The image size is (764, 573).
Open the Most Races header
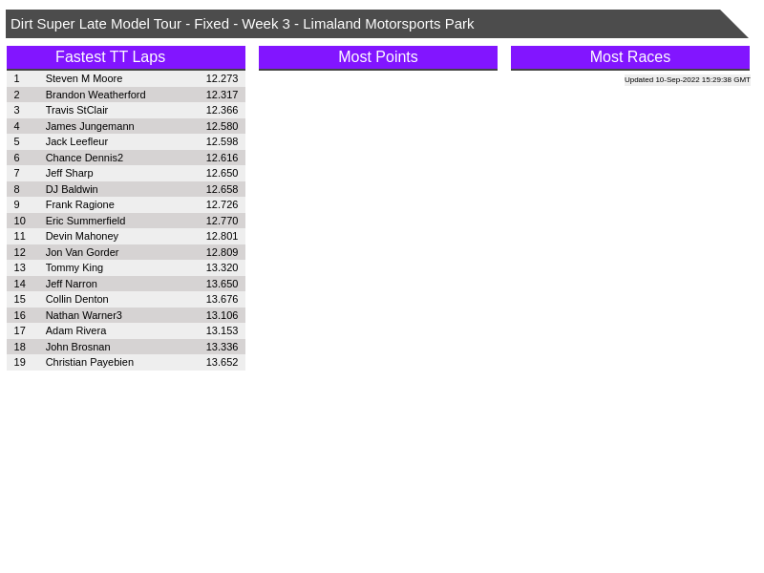point(629,57)
